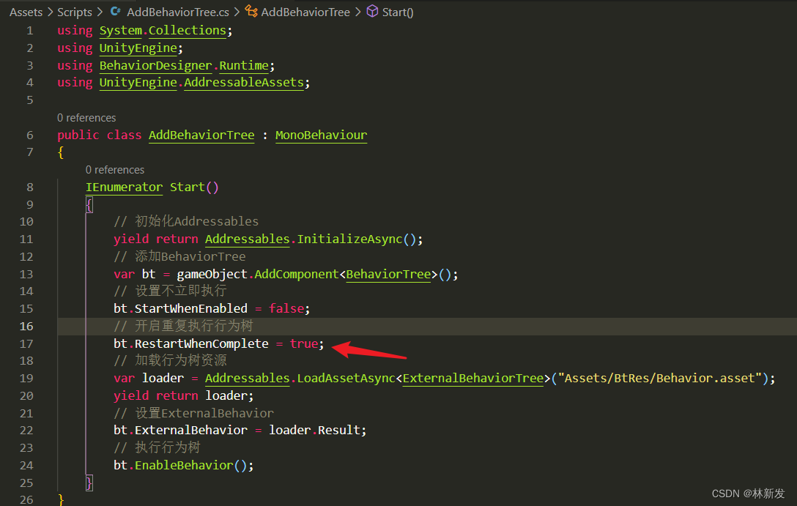Select the AddBehaviorTree.cs file breadcrumb

tap(178, 12)
